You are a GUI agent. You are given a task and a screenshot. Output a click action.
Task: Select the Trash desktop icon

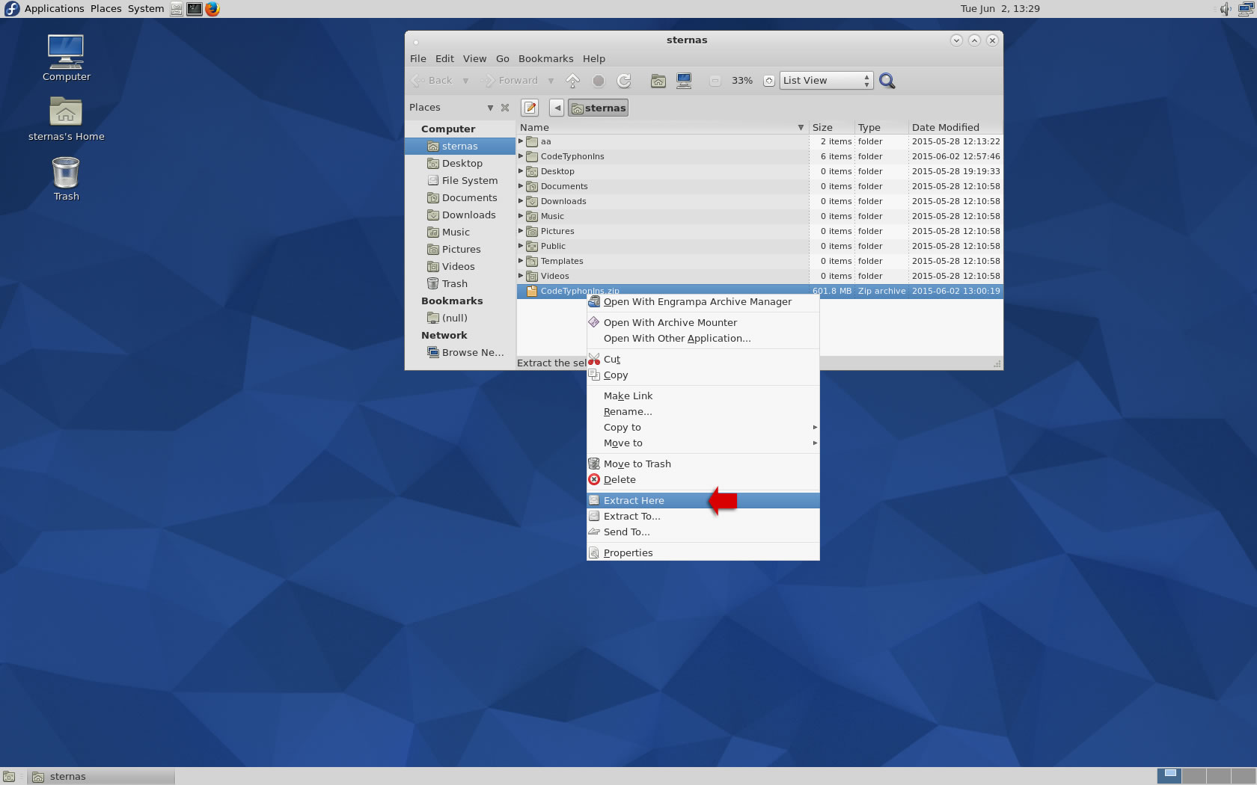(66, 179)
